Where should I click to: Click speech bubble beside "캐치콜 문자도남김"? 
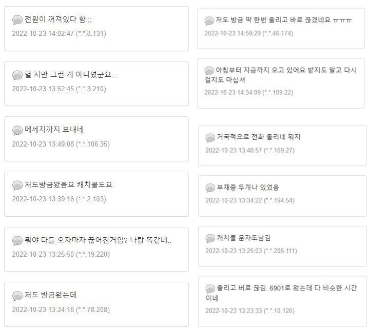coord(210,238)
